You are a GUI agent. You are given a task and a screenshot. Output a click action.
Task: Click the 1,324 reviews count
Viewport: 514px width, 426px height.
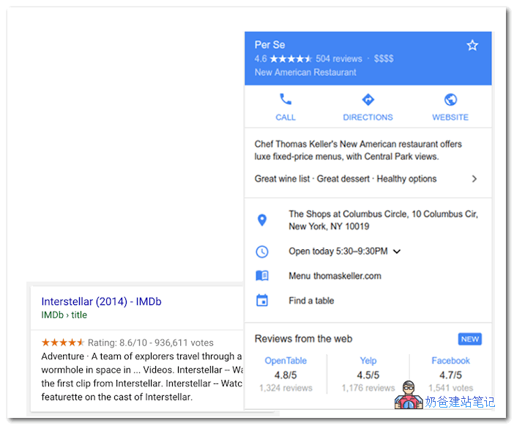[286, 388]
